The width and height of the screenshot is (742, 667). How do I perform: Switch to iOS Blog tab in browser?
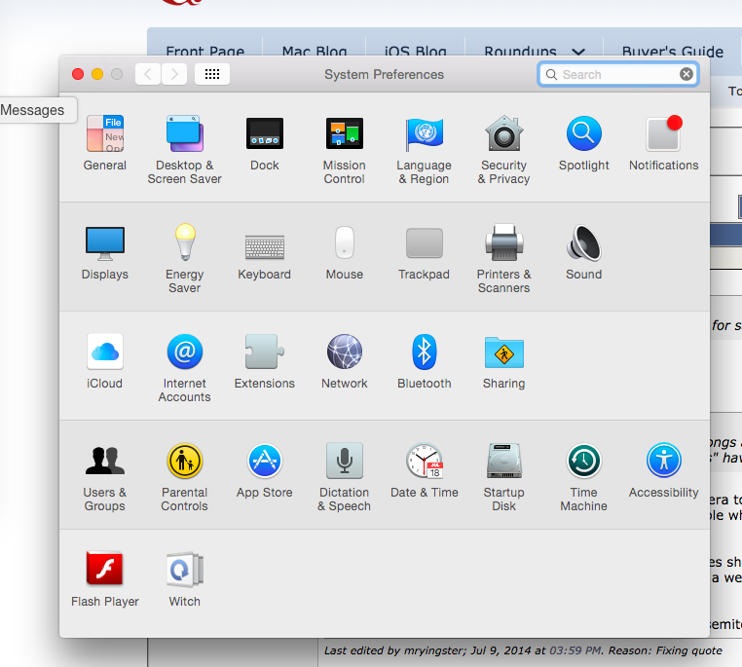pos(416,51)
